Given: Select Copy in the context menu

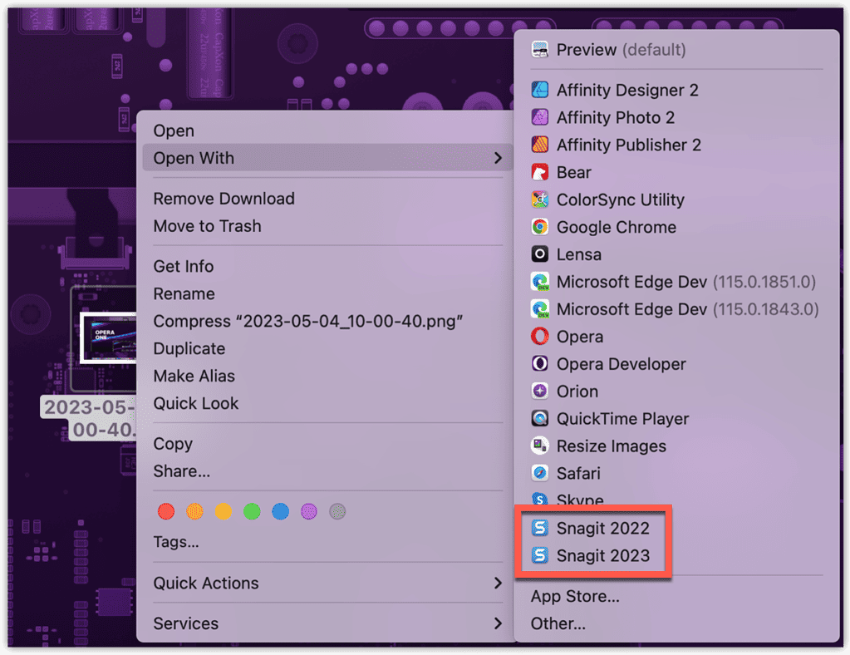Looking at the screenshot, I should tap(173, 444).
